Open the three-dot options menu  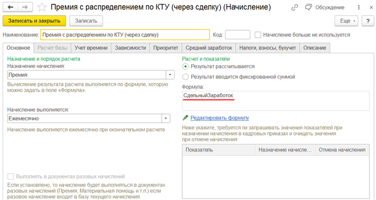(x=358, y=8)
